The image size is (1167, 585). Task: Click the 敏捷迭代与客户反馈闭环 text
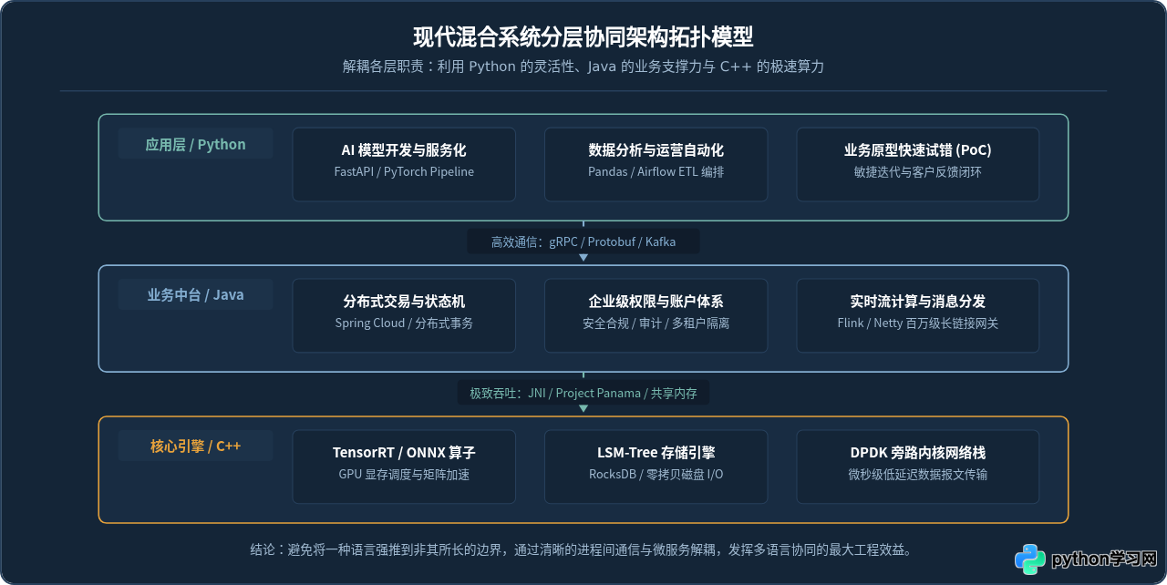point(918,171)
